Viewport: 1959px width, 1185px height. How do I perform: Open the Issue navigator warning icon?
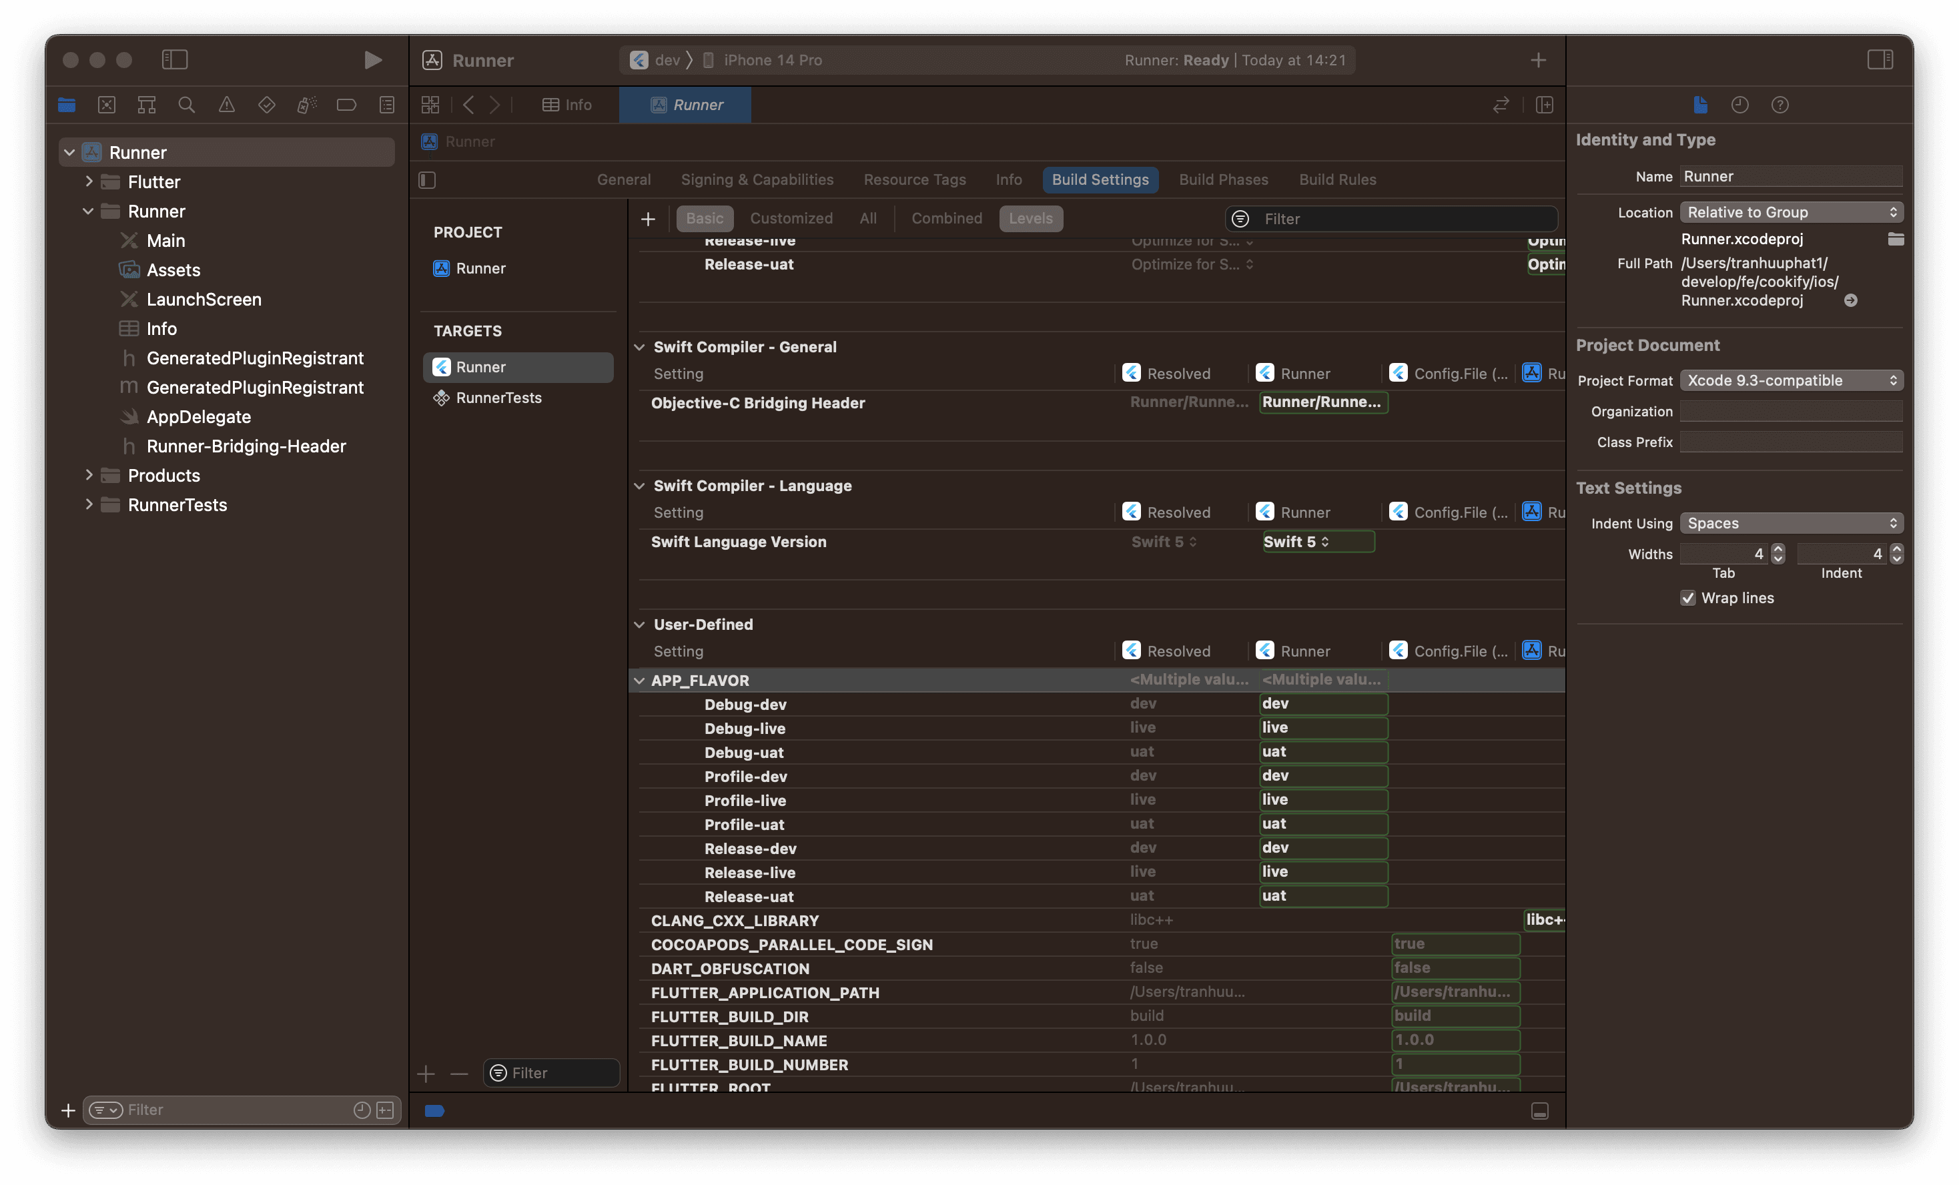pyautogui.click(x=227, y=104)
